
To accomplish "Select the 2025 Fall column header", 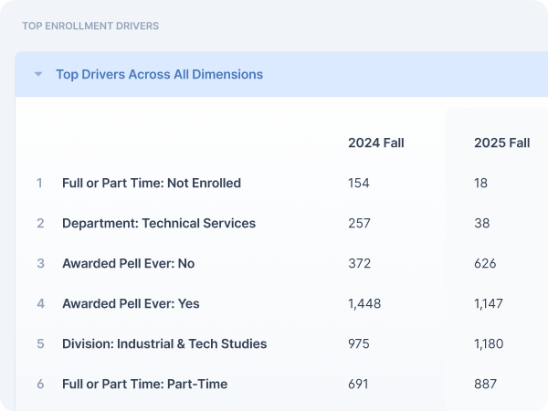I will [501, 143].
